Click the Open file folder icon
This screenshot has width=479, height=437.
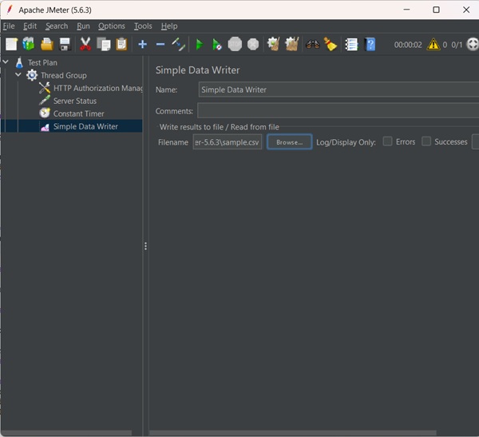point(47,45)
